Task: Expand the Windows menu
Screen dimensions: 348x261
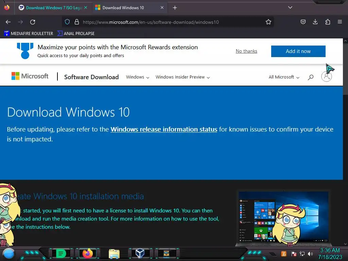Action: click(x=138, y=77)
